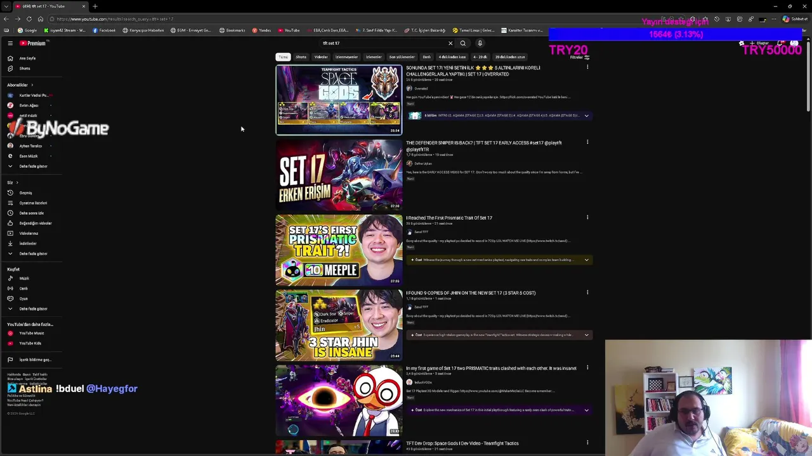Open the 3 Star Jhin Is Insane thumbnail
The height and width of the screenshot is (456, 812).
point(339,326)
